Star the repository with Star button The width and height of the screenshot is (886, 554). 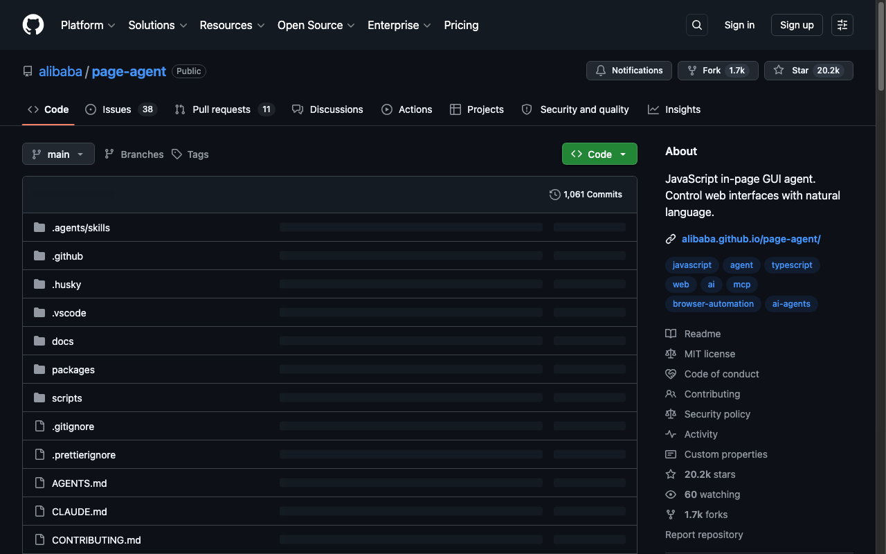click(808, 71)
